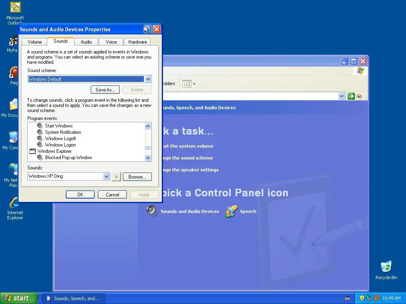
Task: Click the Views icon in the Control Panel toolbar
Action: coord(187,84)
